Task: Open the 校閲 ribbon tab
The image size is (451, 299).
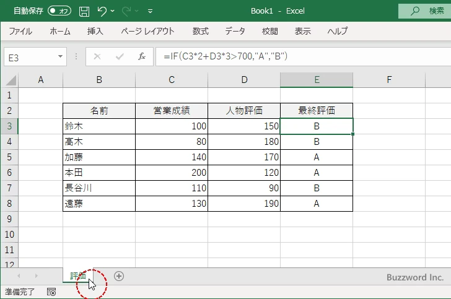Action: (x=270, y=31)
